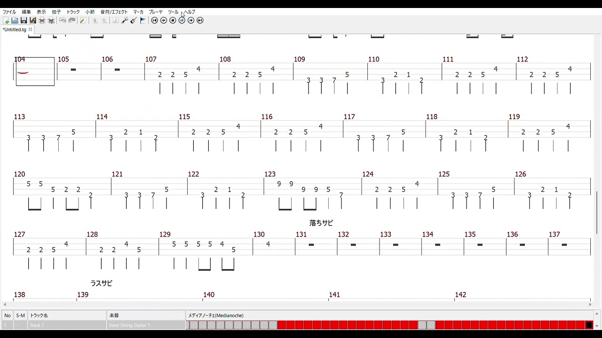Image resolution: width=602 pixels, height=338 pixels.
Task: Jump to the last measure
Action: pos(200,20)
